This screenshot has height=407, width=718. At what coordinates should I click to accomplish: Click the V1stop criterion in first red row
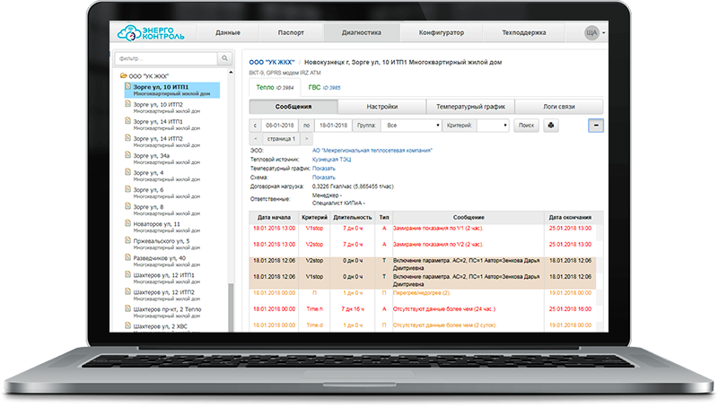[x=314, y=229]
